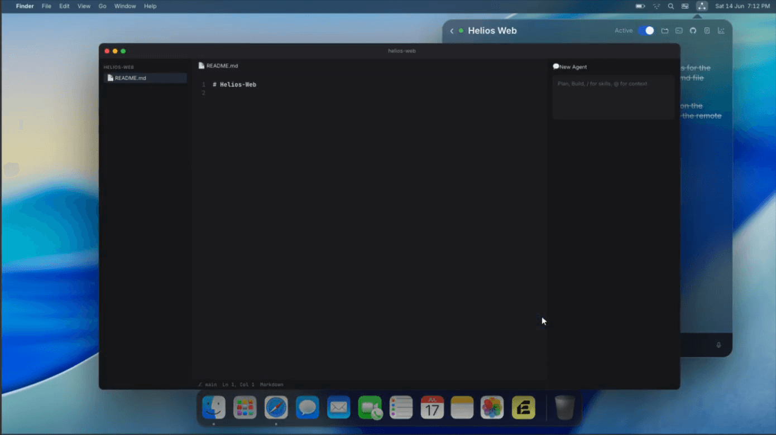Open the terminal icon in Helios Web header
This screenshot has height=435, width=776.
tap(679, 31)
